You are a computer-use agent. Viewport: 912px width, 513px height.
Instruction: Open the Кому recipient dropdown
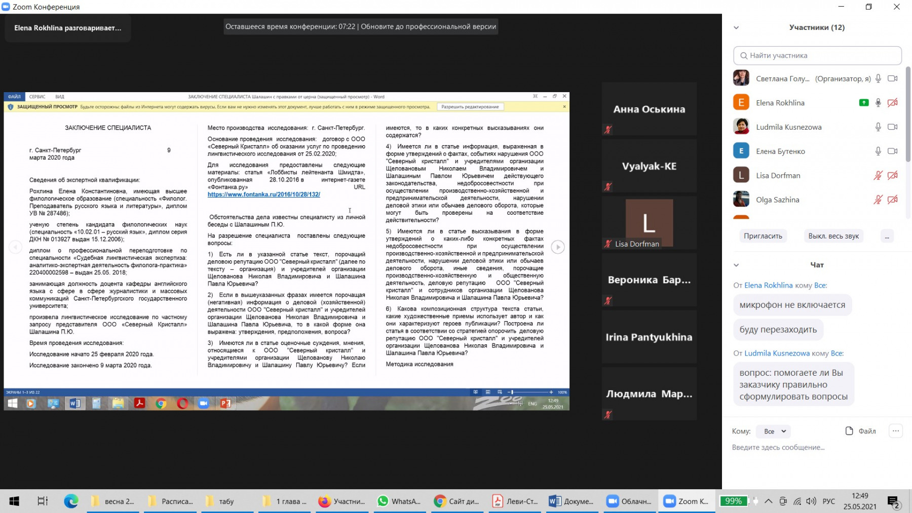(774, 431)
